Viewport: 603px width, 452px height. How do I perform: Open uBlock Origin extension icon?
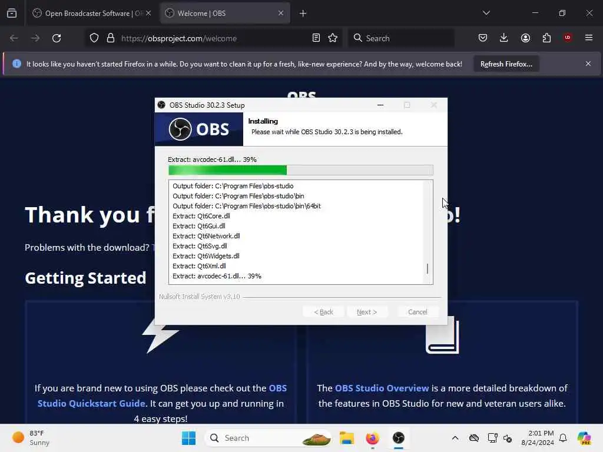568,38
